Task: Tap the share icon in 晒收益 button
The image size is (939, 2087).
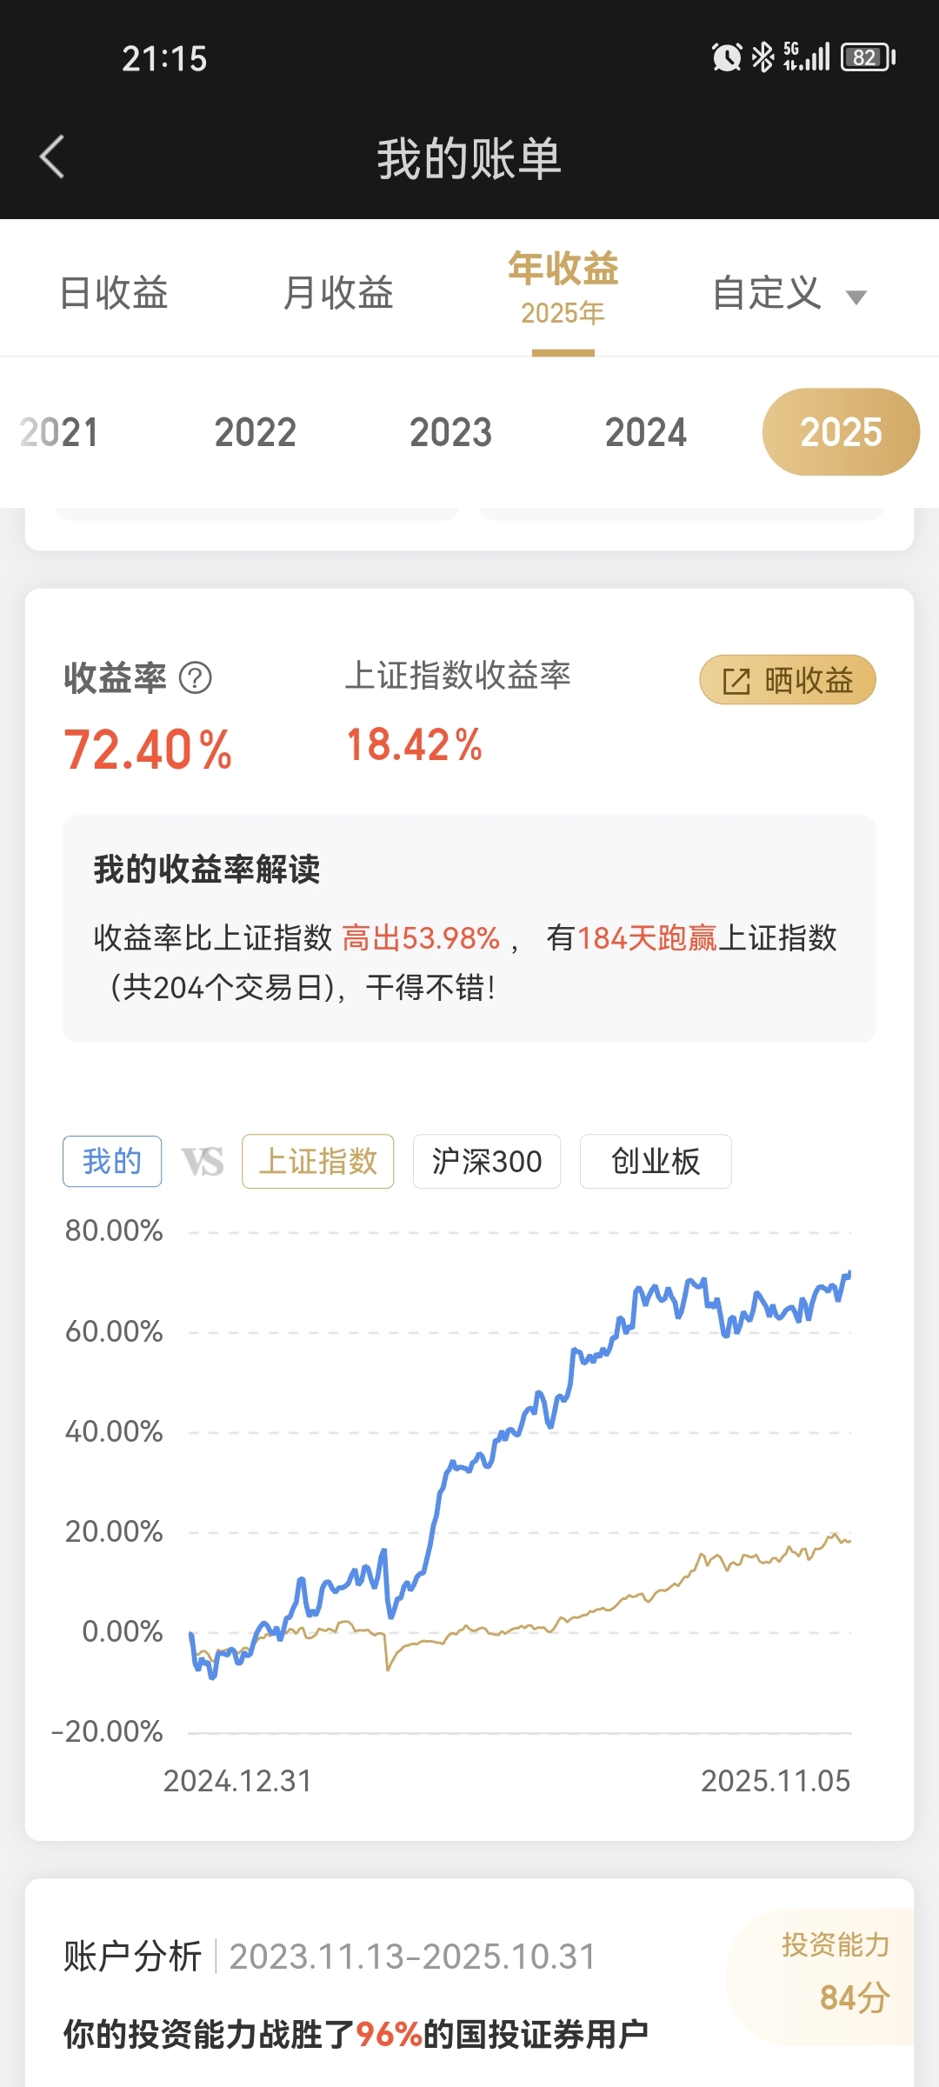Action: pos(736,681)
